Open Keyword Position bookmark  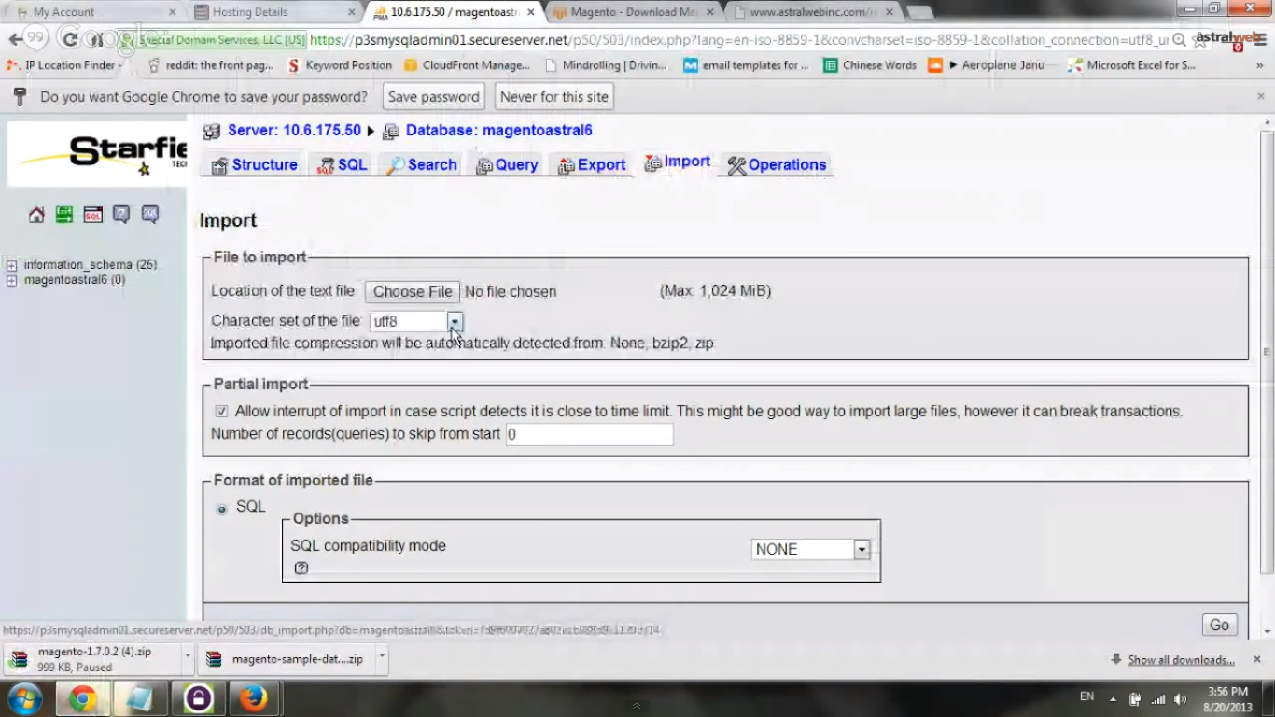pos(340,65)
